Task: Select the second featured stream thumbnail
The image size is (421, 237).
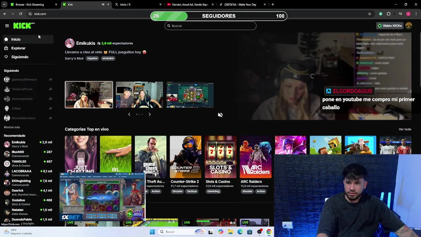Action: 139,94
